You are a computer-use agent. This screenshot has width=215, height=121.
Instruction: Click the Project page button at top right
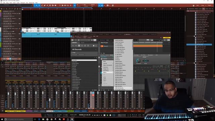click(x=209, y=5)
